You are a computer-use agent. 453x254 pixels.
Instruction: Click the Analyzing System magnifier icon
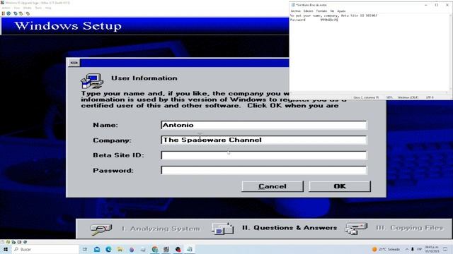click(101, 229)
